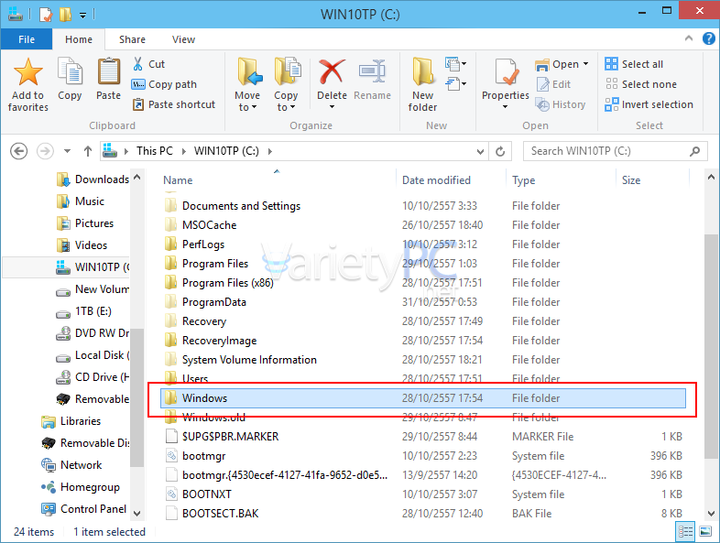Click Copy path in the ribbon

coord(164,84)
